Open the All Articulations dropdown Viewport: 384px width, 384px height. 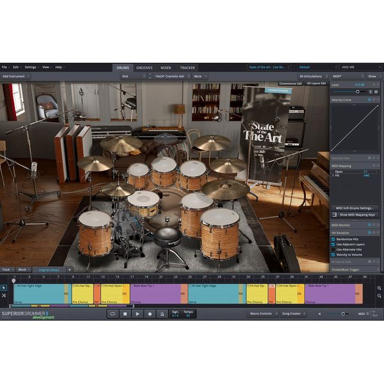[313, 76]
